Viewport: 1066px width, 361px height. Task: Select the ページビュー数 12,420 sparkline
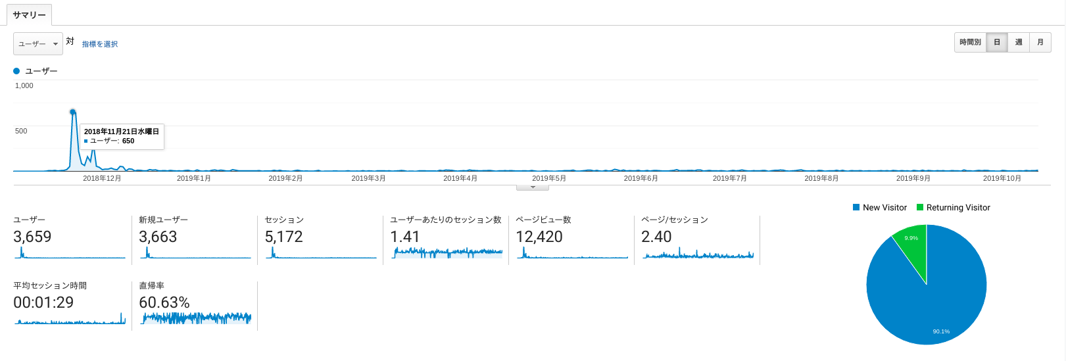pos(573,253)
